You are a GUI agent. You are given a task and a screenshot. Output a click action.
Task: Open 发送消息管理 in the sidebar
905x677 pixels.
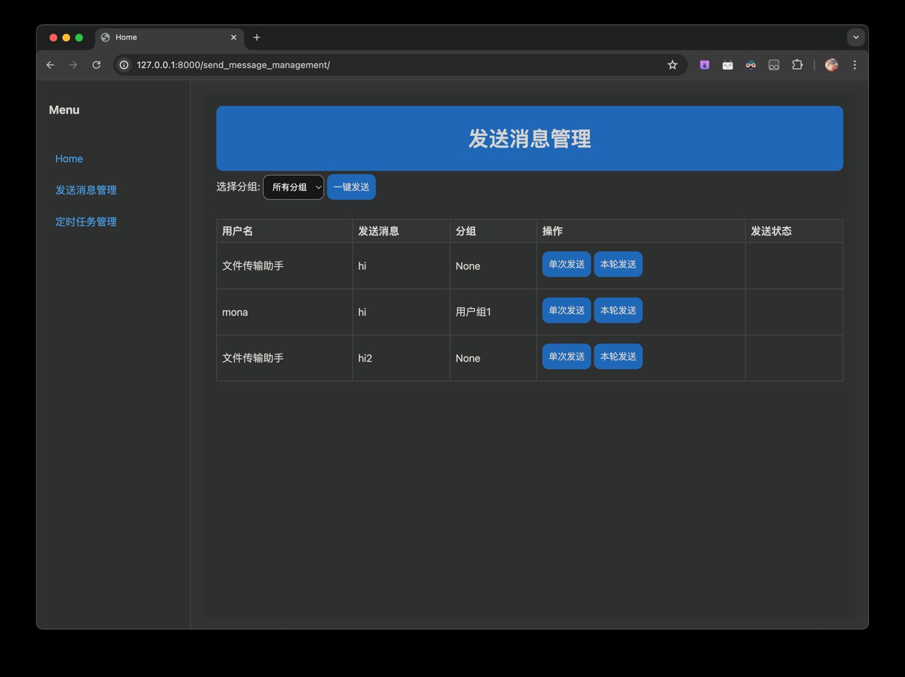(86, 190)
